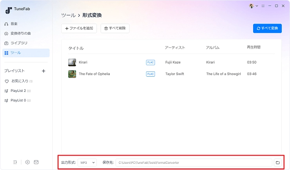Click the 保存先 path field

click(x=194, y=163)
